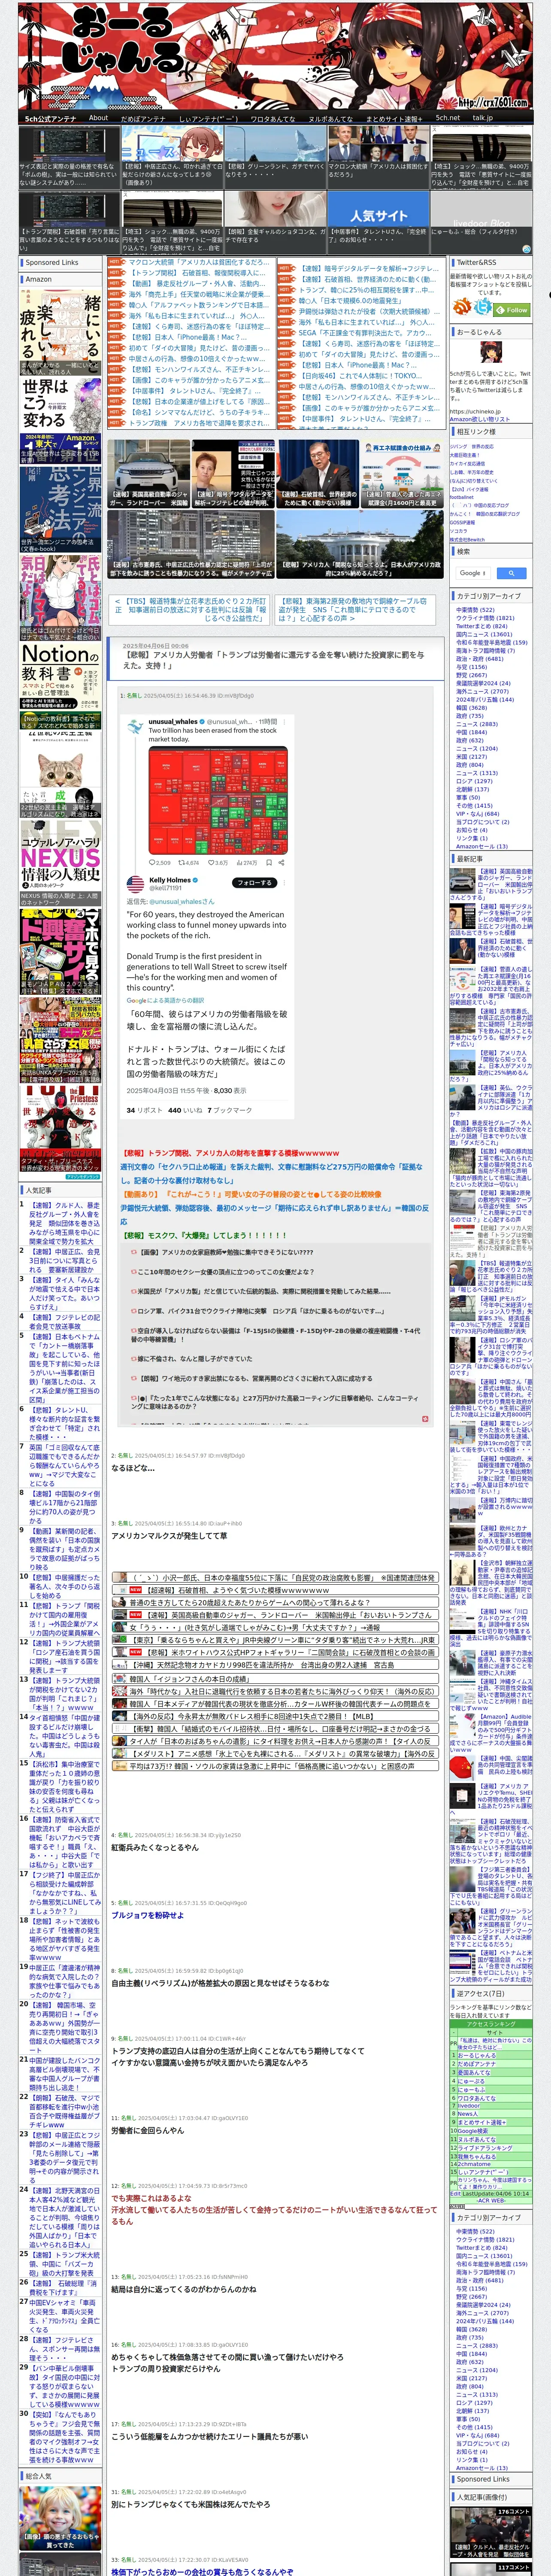Select ヌルポあんてな in the navigation bar
Image resolution: width=551 pixels, height=2576 pixels.
330,118
